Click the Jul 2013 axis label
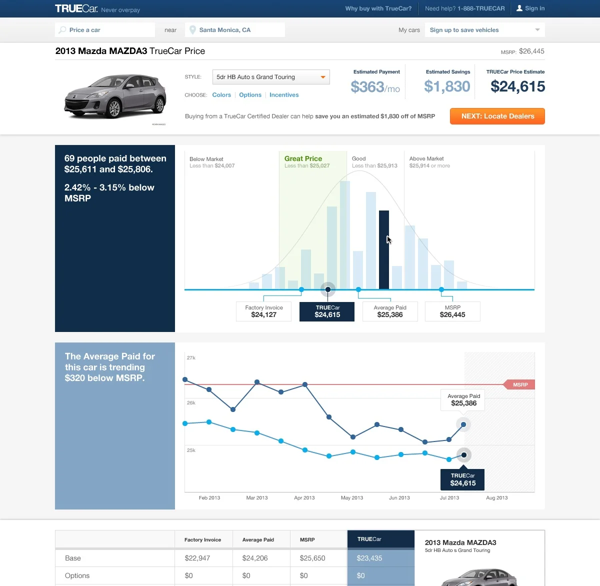The image size is (600, 586). coord(449,498)
